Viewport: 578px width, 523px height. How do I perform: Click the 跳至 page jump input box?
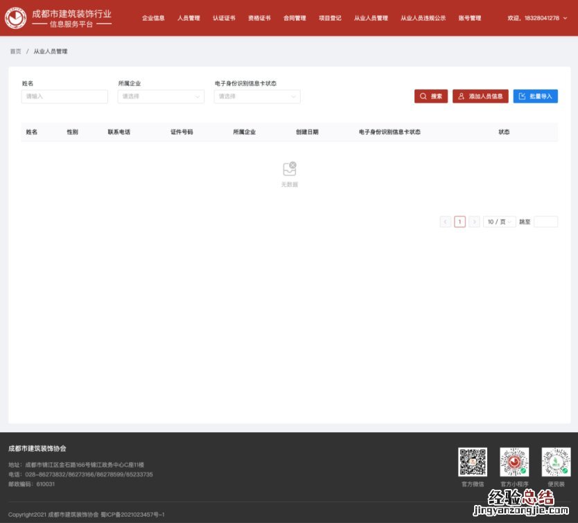(545, 222)
